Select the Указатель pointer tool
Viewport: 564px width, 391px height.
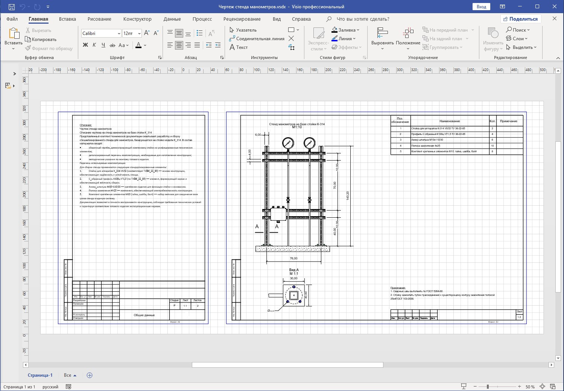point(243,30)
